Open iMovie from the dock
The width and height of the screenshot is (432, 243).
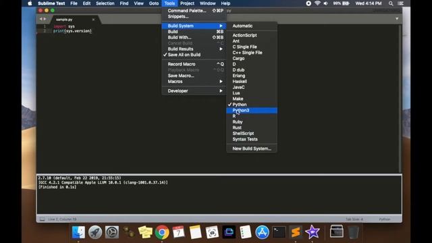(313, 232)
